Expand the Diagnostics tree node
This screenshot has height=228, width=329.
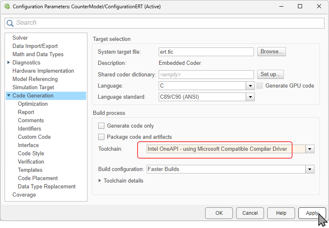(9, 62)
